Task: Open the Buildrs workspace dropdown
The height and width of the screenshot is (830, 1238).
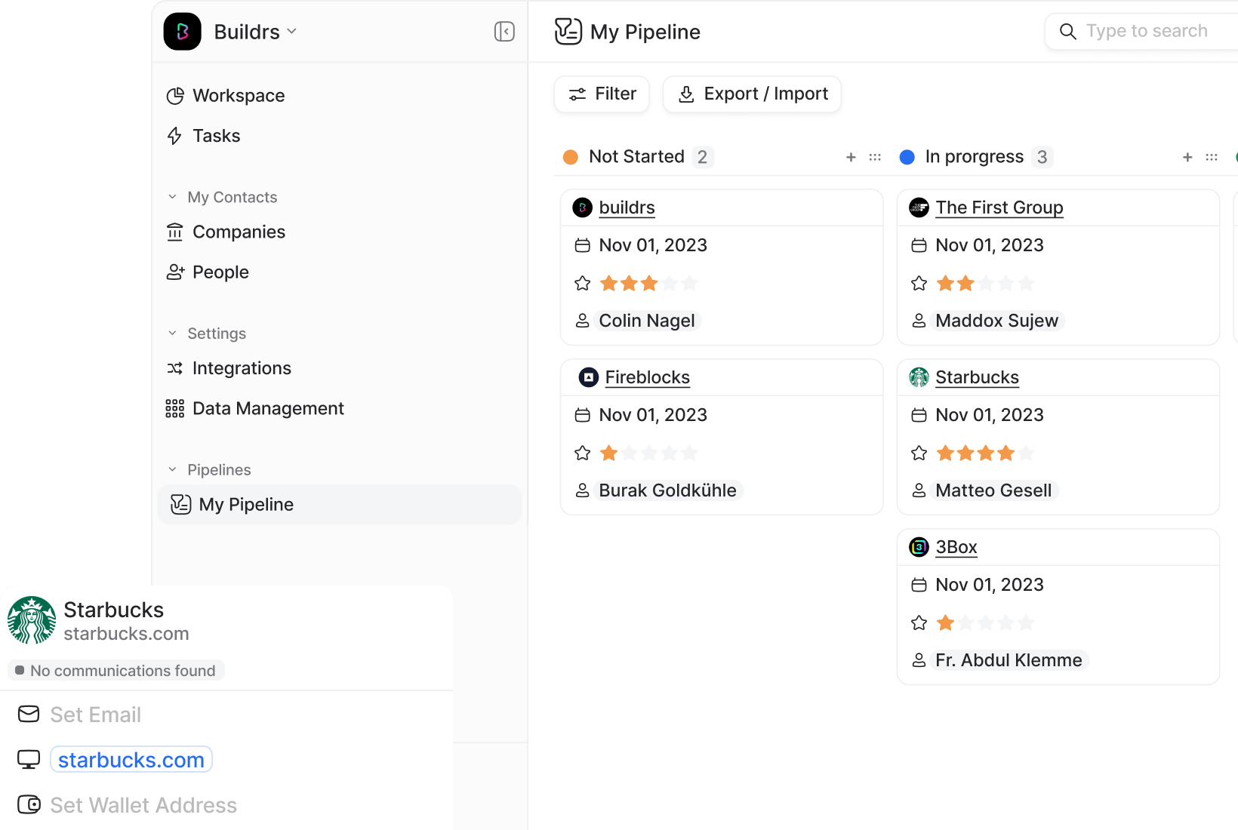Action: coord(255,32)
